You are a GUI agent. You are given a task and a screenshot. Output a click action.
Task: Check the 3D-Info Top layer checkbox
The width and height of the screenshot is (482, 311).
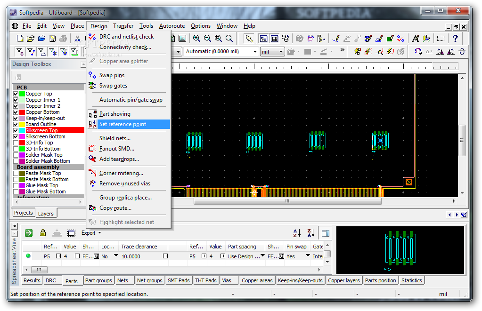16,143
